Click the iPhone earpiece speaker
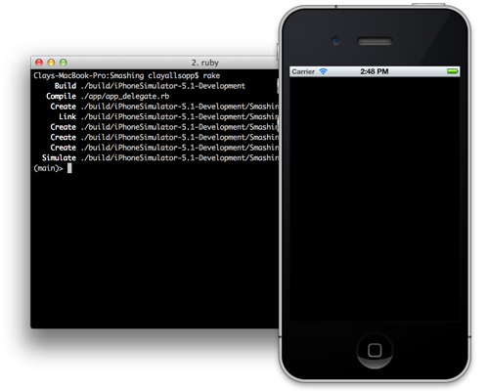Screen dimensions: 489x391 [x=375, y=41]
